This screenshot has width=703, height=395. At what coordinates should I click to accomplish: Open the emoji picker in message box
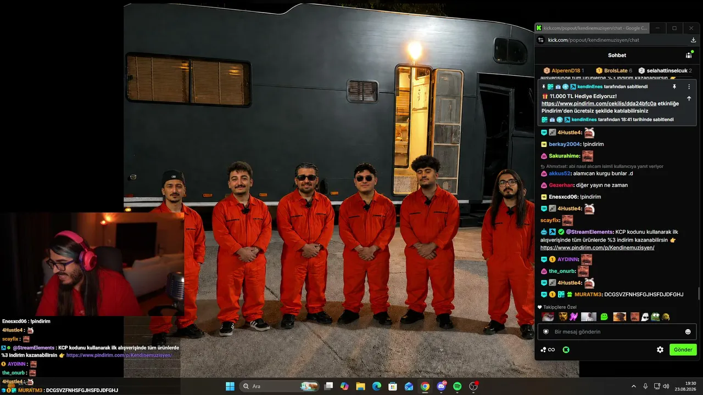point(688,332)
